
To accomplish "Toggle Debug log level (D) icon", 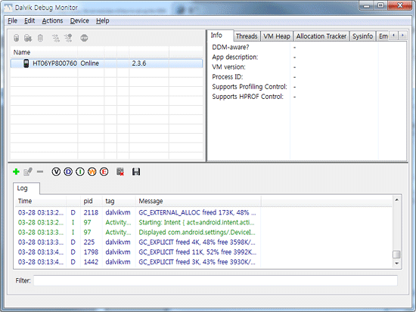I will click(68, 171).
